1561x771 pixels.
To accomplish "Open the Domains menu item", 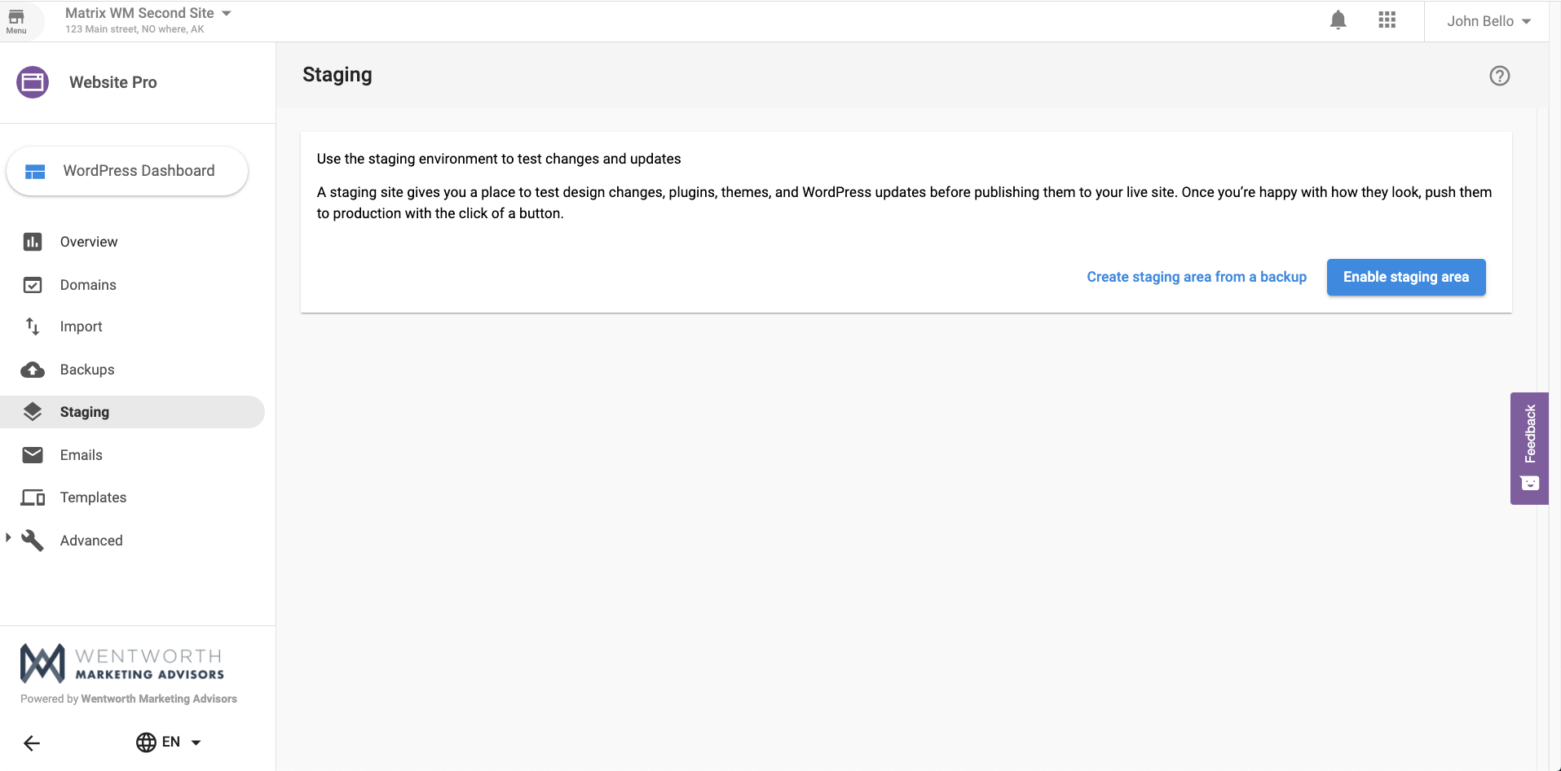I will (88, 285).
